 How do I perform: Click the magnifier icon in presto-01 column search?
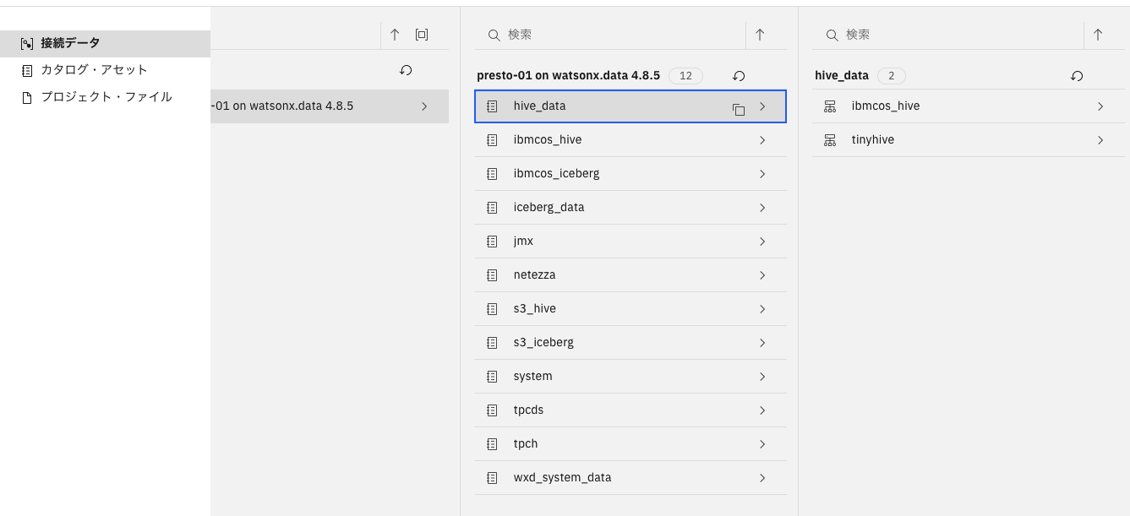(x=494, y=35)
